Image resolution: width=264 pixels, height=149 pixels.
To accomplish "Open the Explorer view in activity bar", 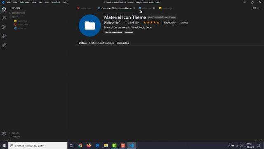I will 4,9.
